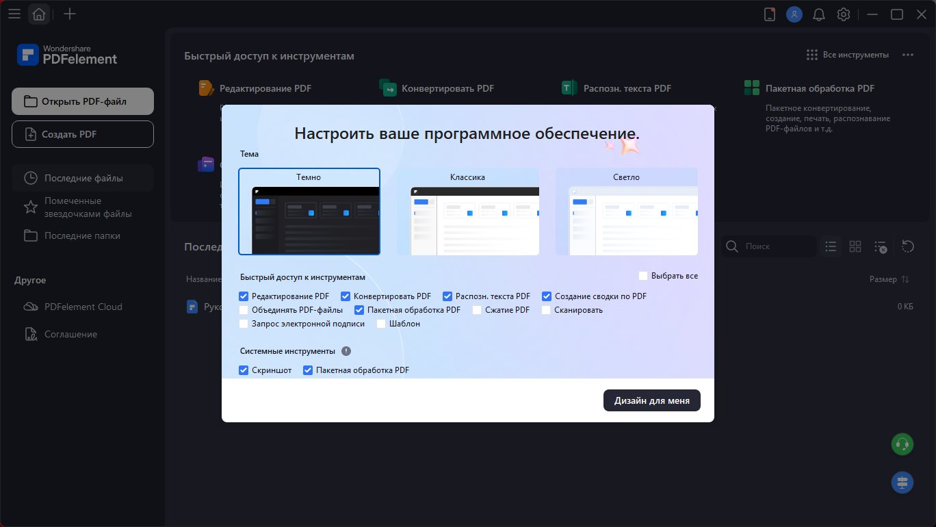Image resolution: width=936 pixels, height=527 pixels.
Task: Toggle the Размер sort order arrow
Action: pos(907,279)
